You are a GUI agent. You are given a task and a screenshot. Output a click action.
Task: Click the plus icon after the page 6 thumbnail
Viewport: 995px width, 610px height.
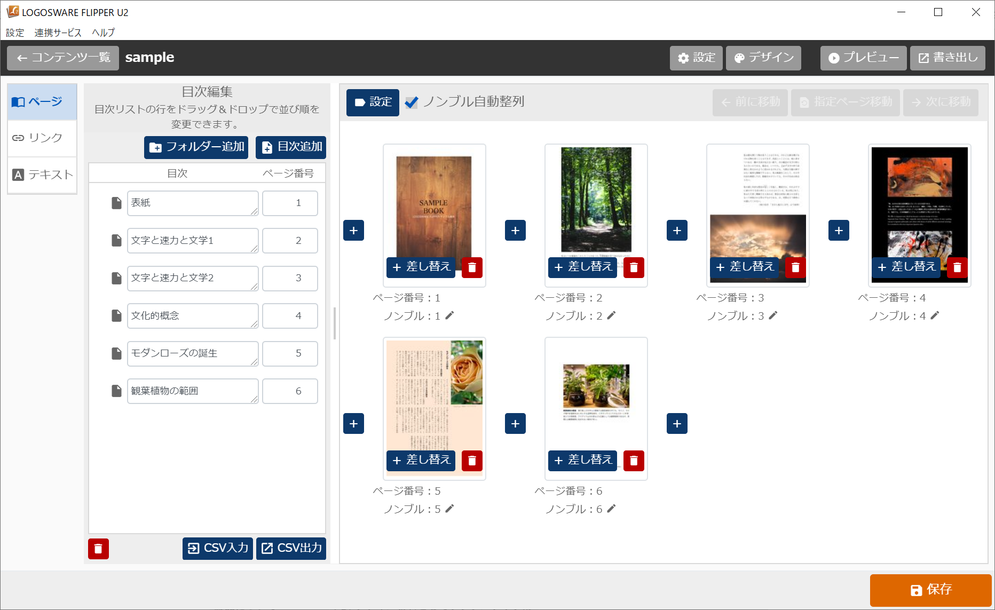click(x=677, y=424)
